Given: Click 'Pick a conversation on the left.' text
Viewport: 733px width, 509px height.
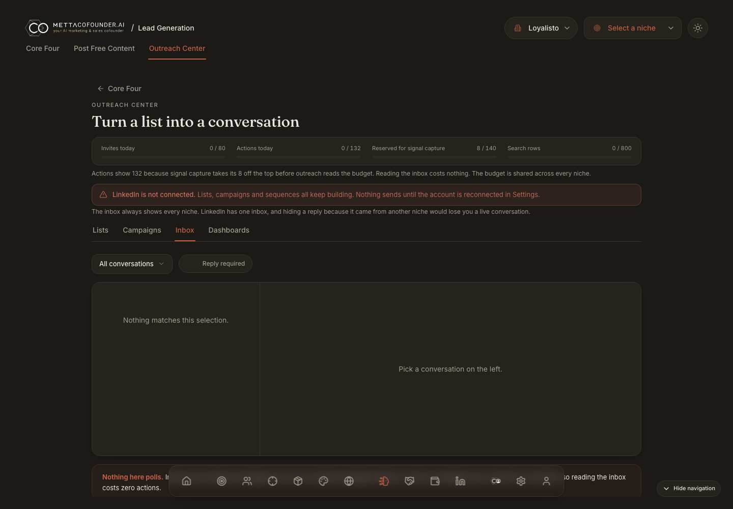Looking at the screenshot, I should (x=450, y=369).
